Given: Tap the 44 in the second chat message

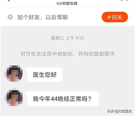Looking at the screenshot, I should [54, 99].
